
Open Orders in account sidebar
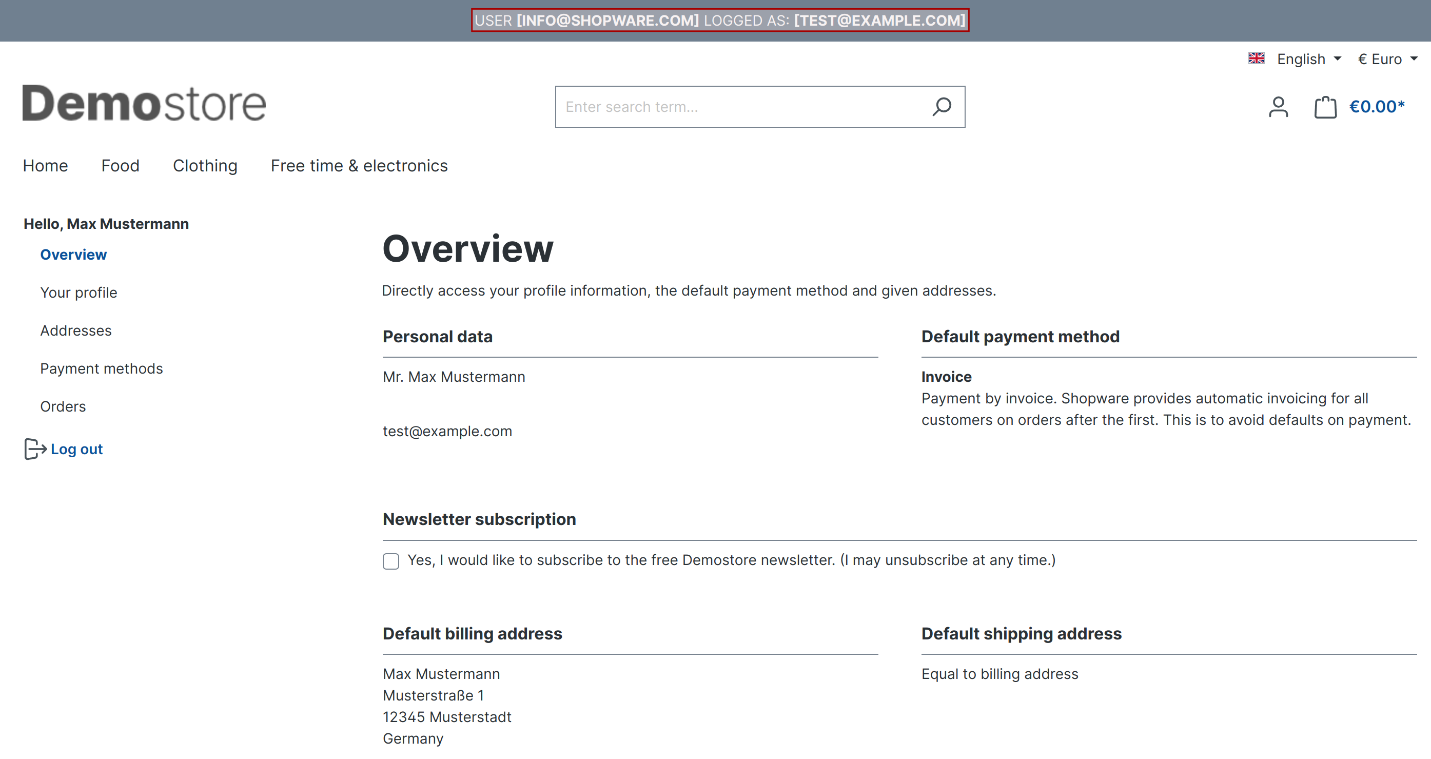tap(63, 407)
